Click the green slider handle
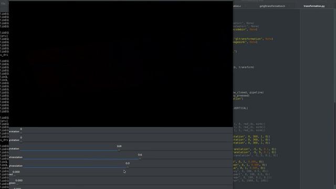Image resolution: width=336 pixels, height=189 pixels. pos(17,184)
